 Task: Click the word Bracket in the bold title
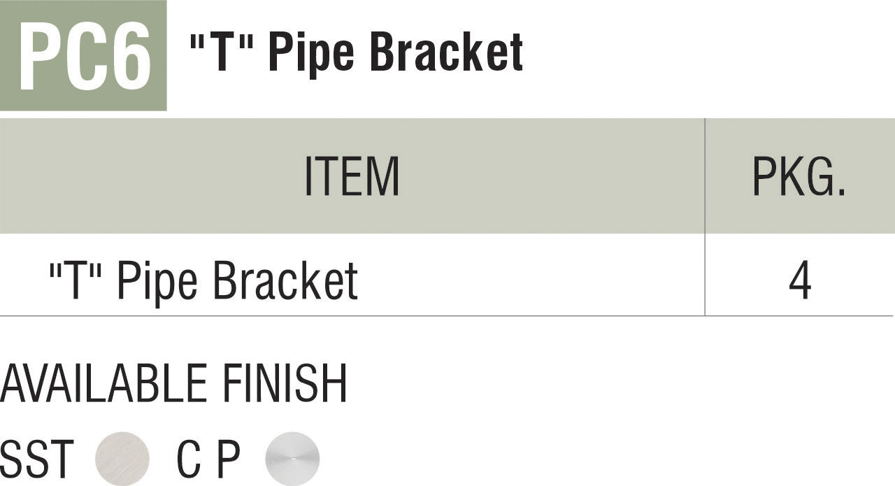pyautogui.click(x=446, y=52)
